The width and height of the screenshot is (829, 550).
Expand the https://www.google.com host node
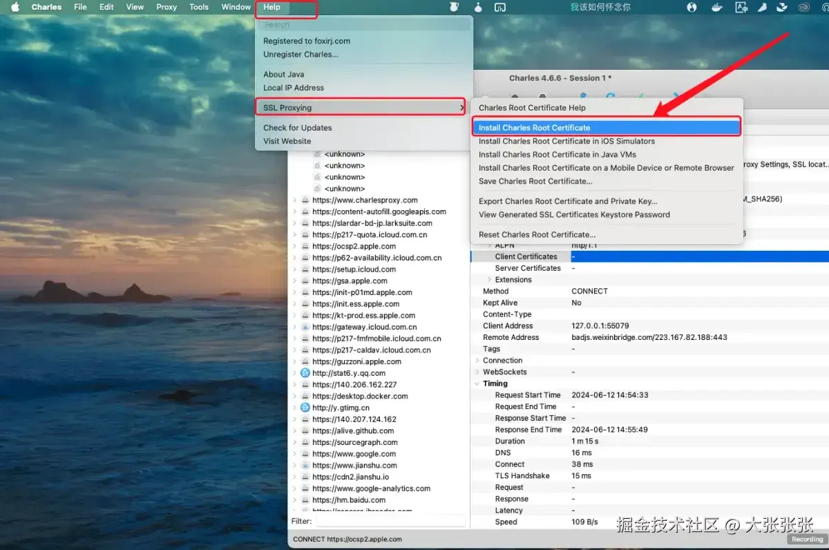coord(295,454)
